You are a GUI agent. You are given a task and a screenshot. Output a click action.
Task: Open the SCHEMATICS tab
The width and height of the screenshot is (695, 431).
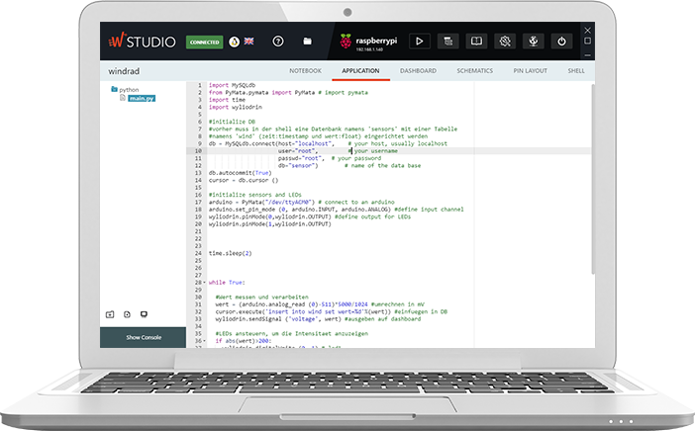click(475, 71)
